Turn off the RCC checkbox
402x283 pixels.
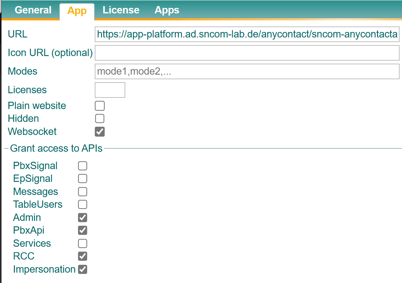83,256
